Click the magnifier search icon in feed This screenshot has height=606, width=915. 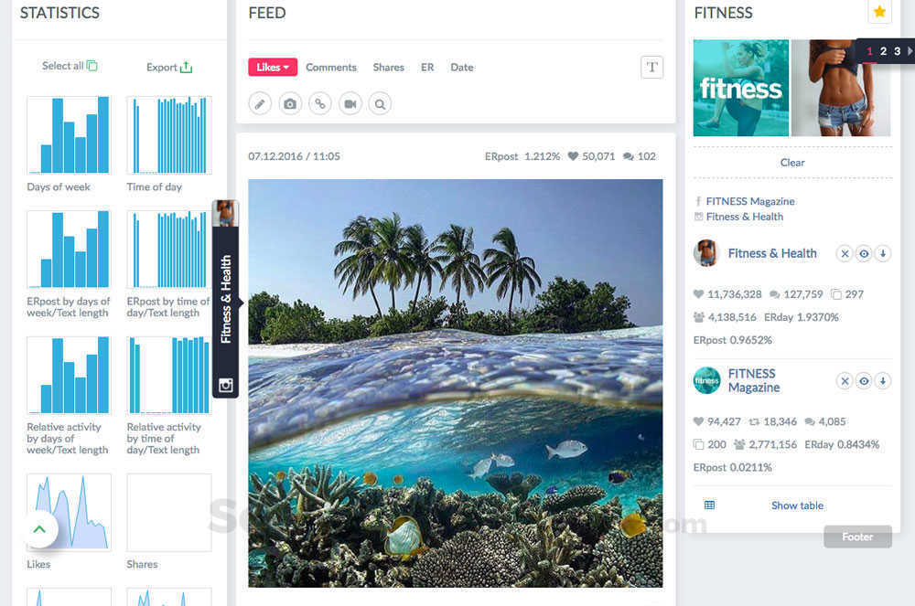point(380,103)
